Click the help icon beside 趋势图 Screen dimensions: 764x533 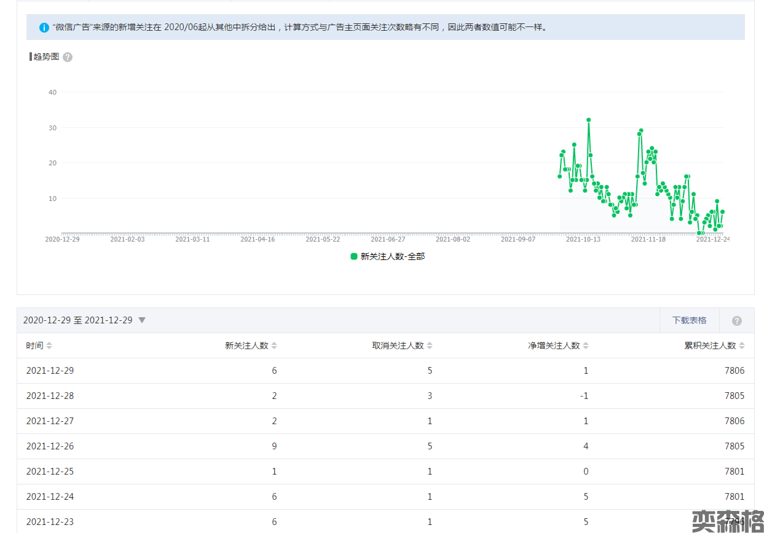click(68, 57)
